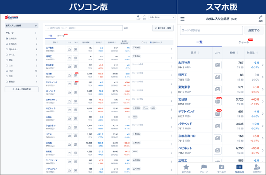The height and width of the screenshot is (175, 266).
Task: Tap the star icon in smartphone bottom bar
Action: [186, 167]
